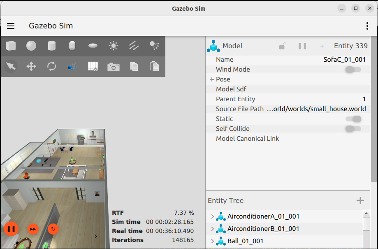
Task: Take a screenshot with the camera icon
Action: pyautogui.click(x=114, y=67)
